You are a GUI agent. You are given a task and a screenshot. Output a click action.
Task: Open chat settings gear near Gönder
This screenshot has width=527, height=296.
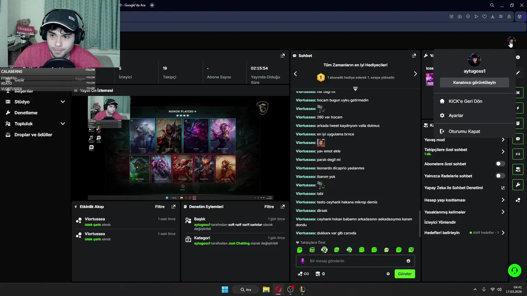tap(388, 274)
